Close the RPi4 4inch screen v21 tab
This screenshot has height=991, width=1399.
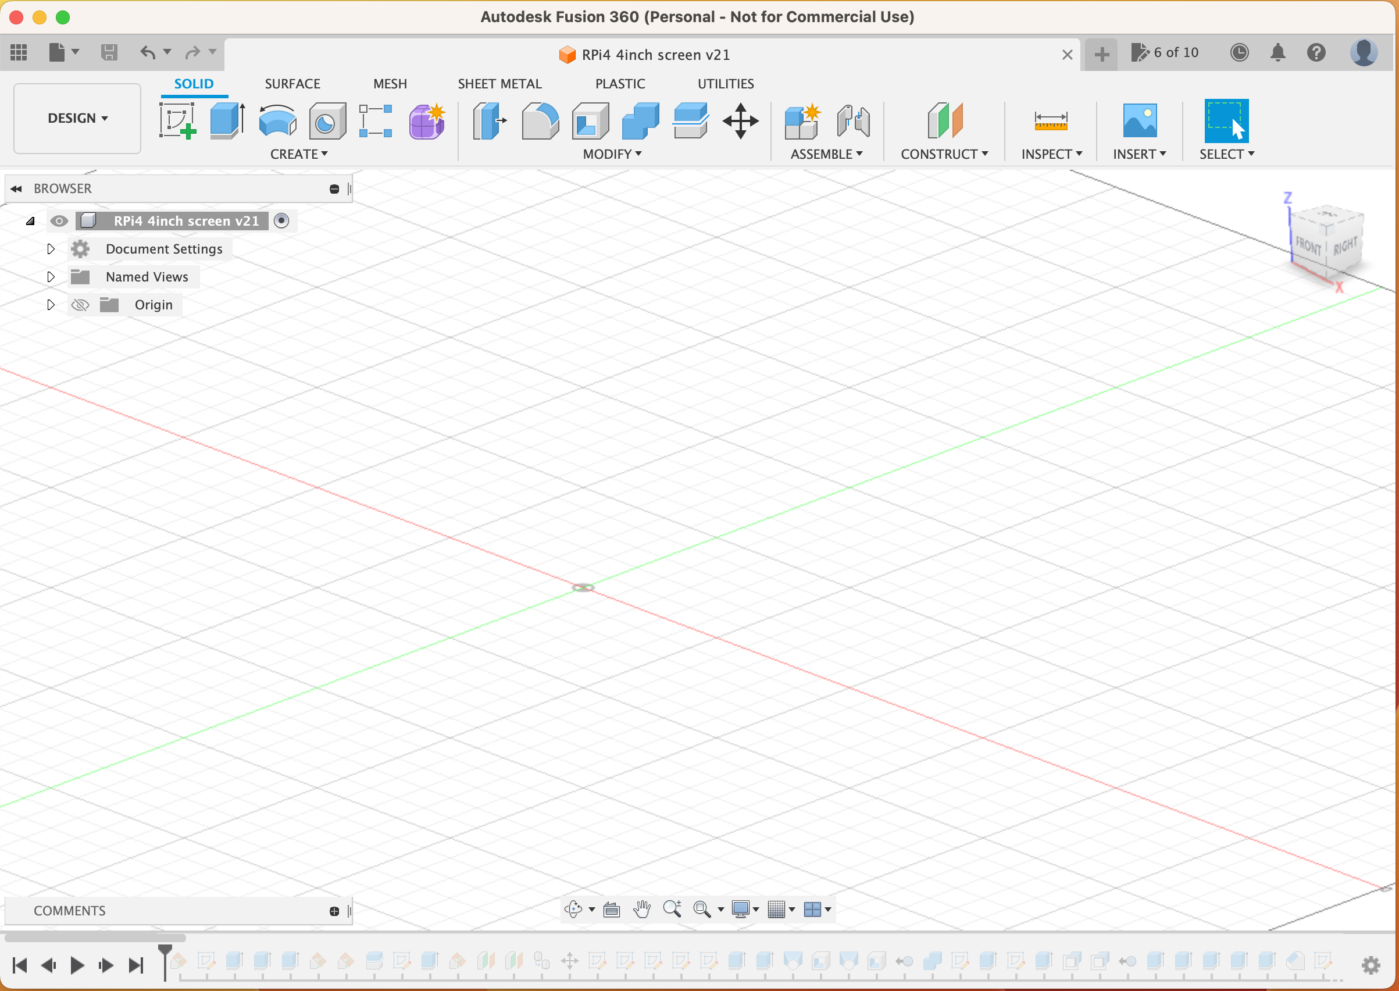[1067, 55]
